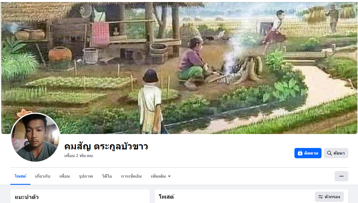Click the ค้นหา search button

336,153
